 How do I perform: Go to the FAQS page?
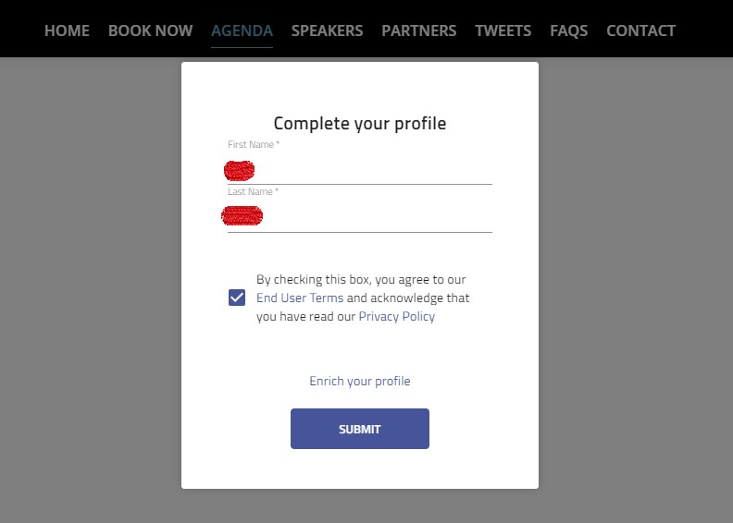(568, 30)
